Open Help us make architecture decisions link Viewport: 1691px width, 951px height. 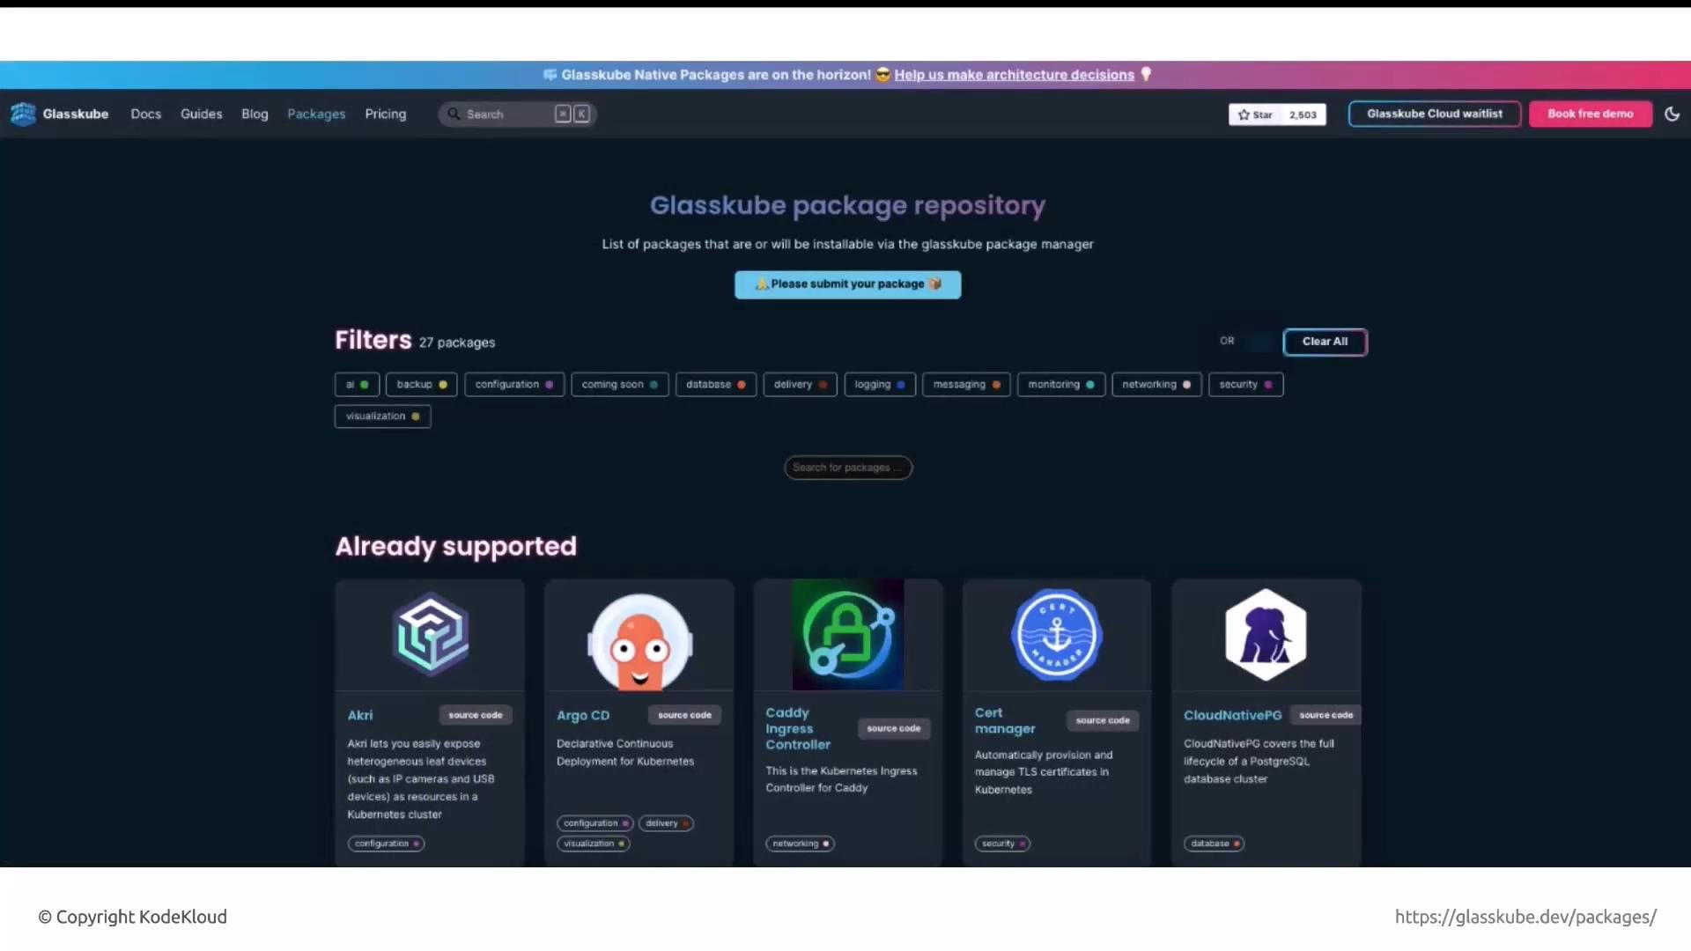(x=1014, y=75)
